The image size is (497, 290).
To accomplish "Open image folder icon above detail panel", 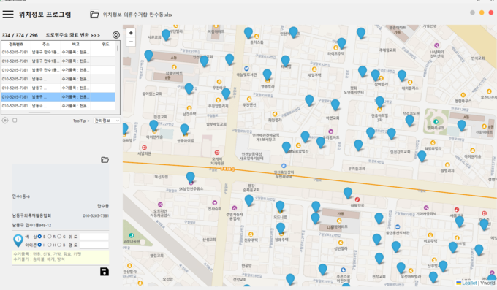I will 105,160.
